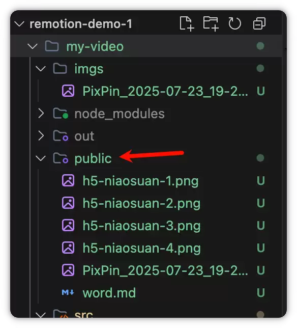The width and height of the screenshot is (297, 328).
Task: Click the markdown icon next to word.md
Action: tap(68, 292)
